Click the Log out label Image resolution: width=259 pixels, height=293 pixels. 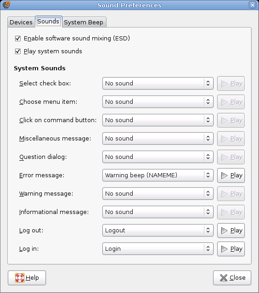[x=31, y=231]
